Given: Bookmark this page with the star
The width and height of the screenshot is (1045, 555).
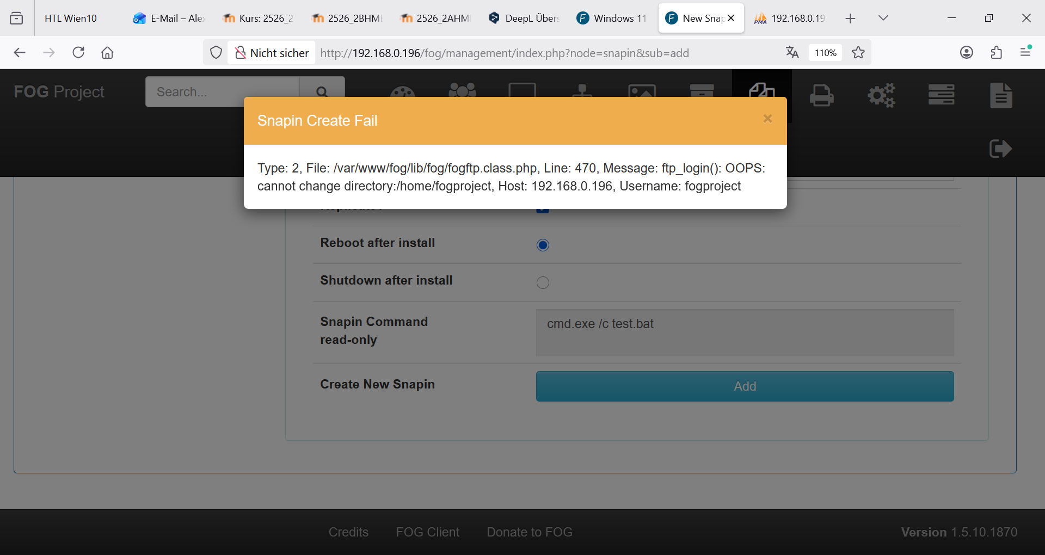Looking at the screenshot, I should [858, 52].
